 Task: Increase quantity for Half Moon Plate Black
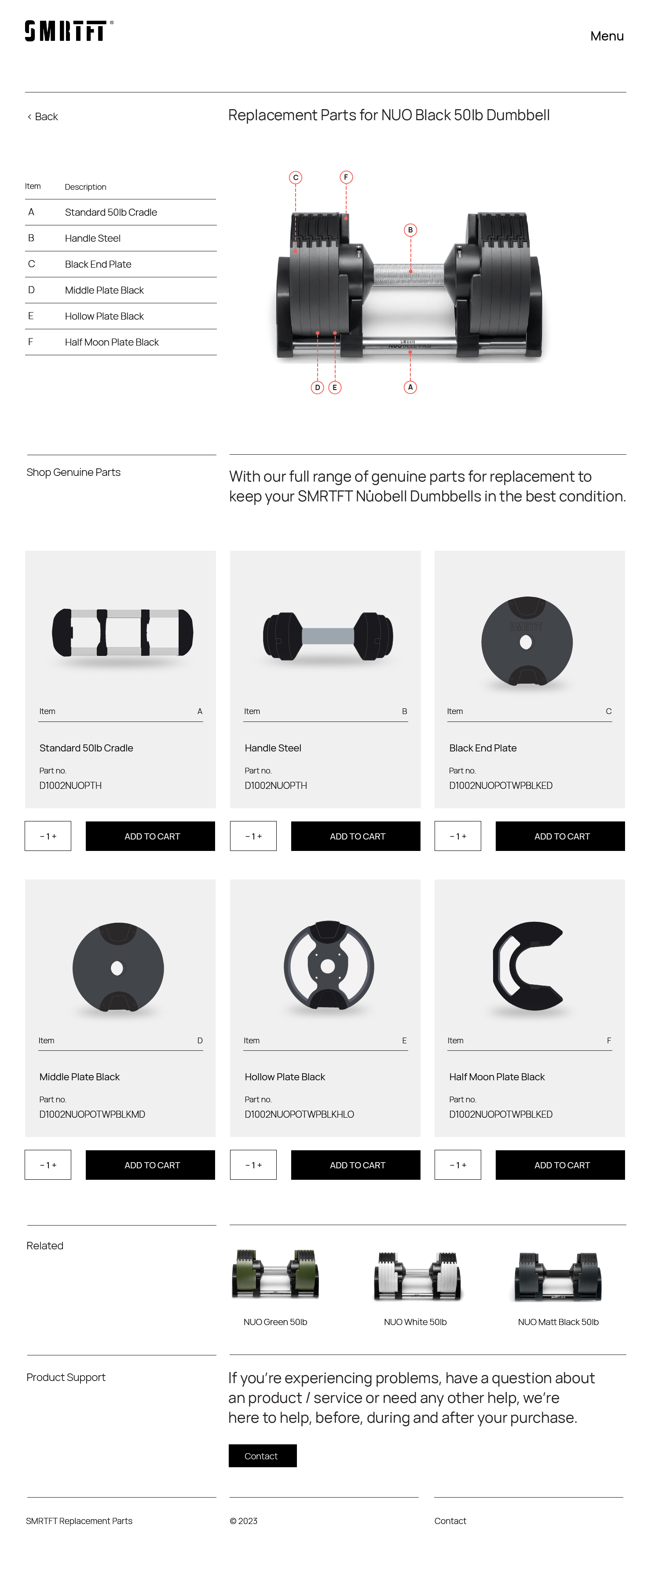coord(464,1165)
